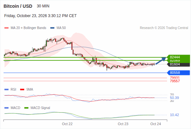Click the Oct 23 date axis label

[123, 124]
